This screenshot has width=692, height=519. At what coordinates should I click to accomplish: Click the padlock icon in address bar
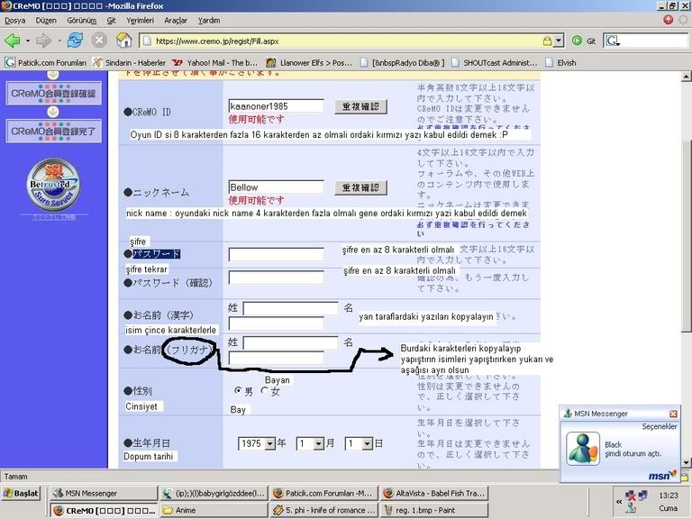point(547,41)
